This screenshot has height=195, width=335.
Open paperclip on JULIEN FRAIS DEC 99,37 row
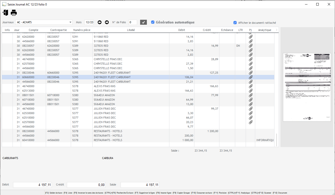[251, 109]
